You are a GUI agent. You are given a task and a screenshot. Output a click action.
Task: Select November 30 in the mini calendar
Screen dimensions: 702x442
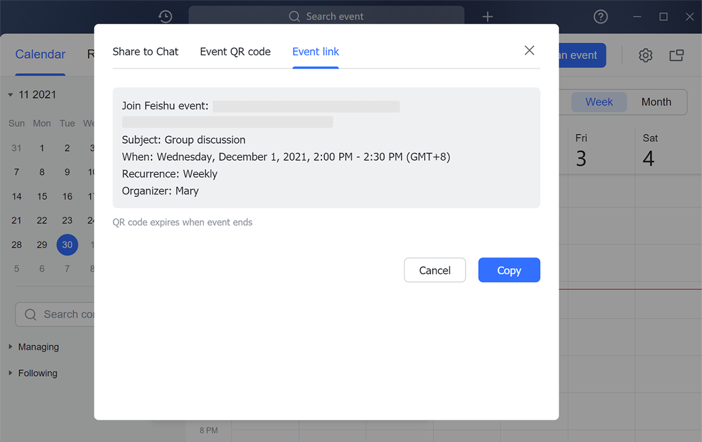[x=67, y=245]
